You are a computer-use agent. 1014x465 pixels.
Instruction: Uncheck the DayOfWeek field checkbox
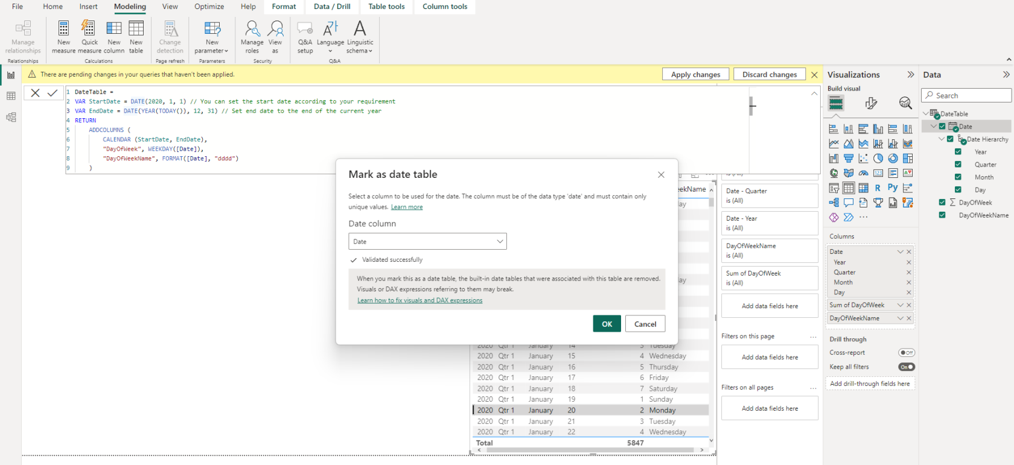[942, 203]
